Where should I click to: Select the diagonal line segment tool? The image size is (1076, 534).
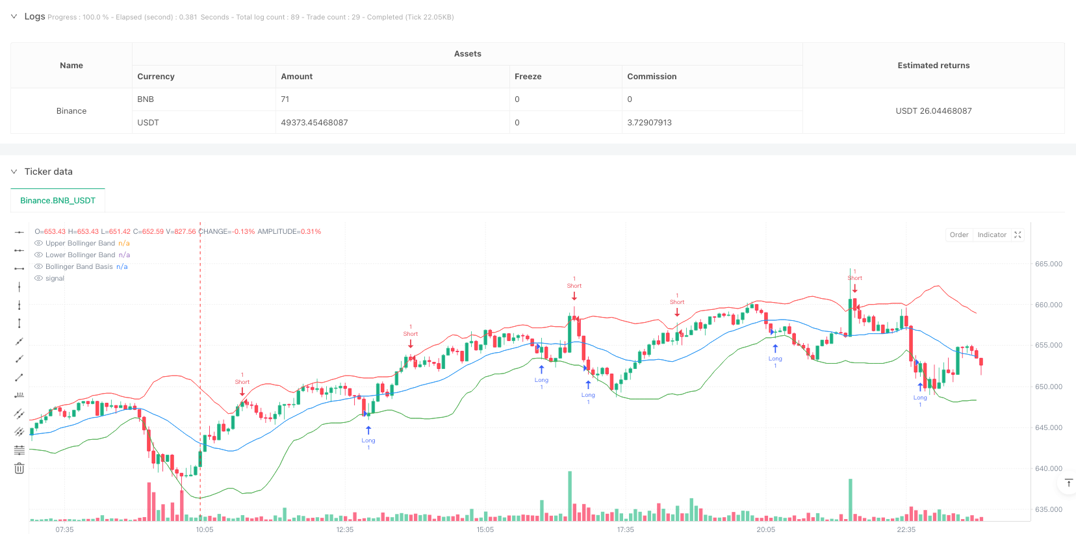(19, 377)
